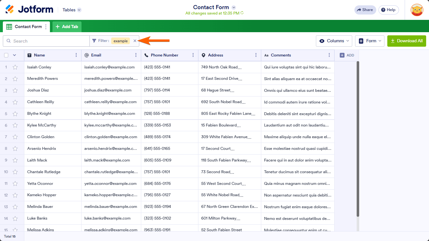Viewport: 429px width, 241px height.
Task: Click the Comments column header
Action: (x=298, y=55)
